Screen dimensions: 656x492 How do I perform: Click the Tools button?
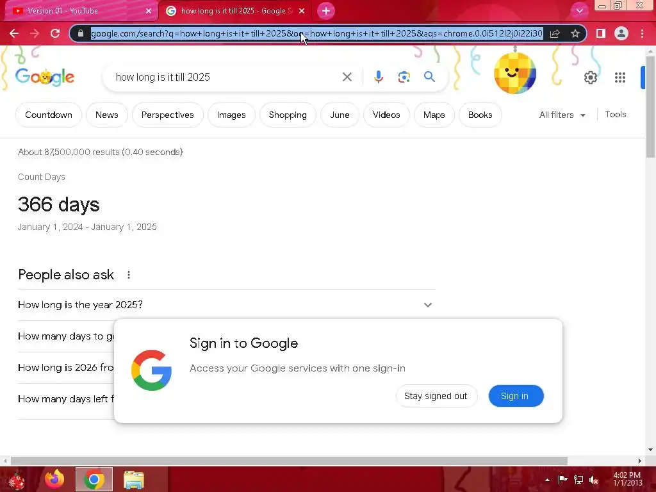coord(616,114)
